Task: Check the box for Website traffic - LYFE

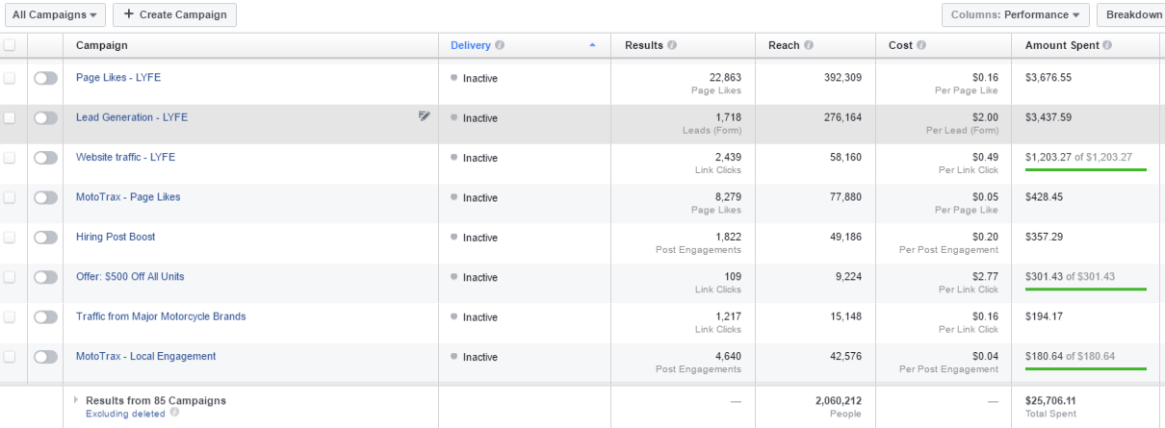Action: [x=10, y=158]
